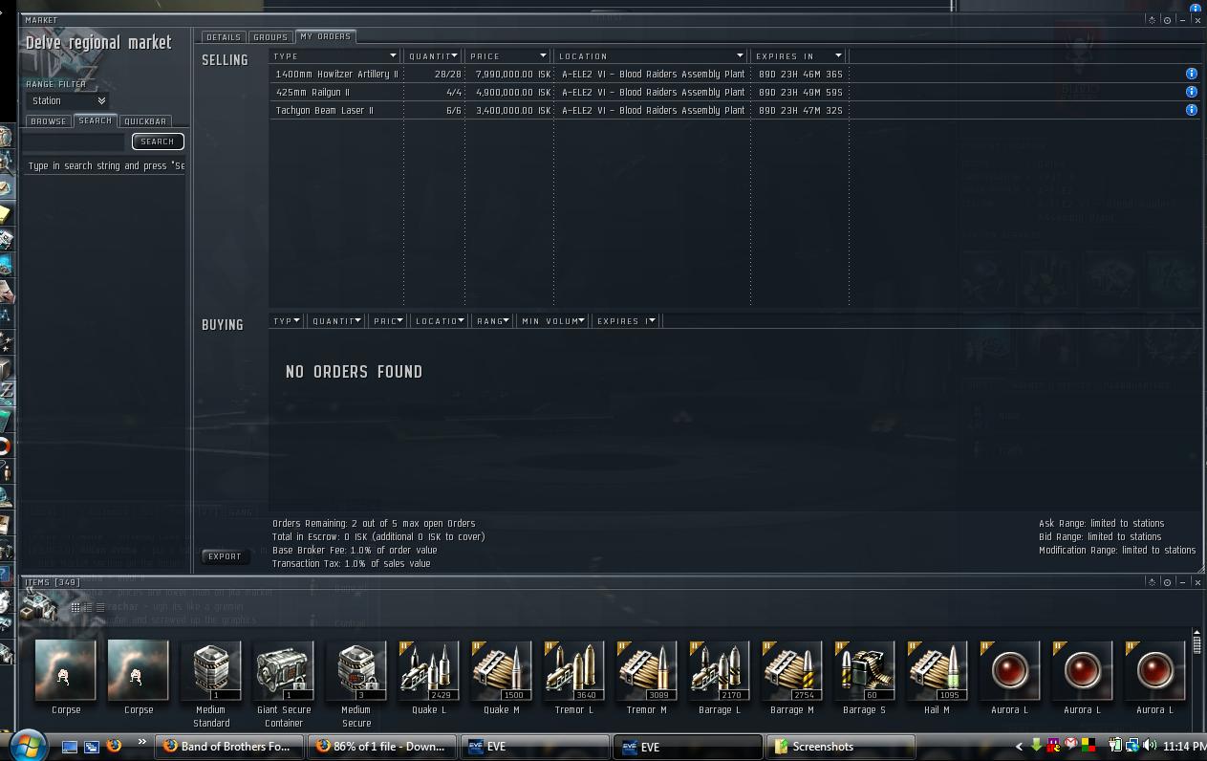1207x761 pixels.
Task: Click the station hangar icon in Items window
Action: click(39, 605)
